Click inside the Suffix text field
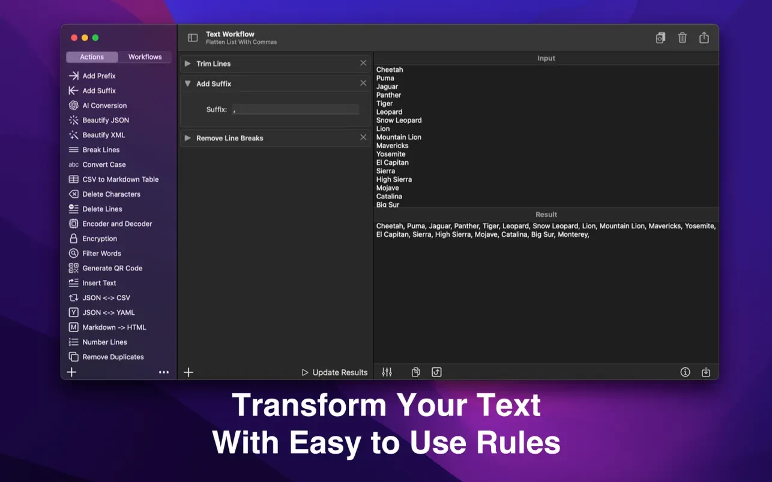This screenshot has height=482, width=772. (294, 109)
